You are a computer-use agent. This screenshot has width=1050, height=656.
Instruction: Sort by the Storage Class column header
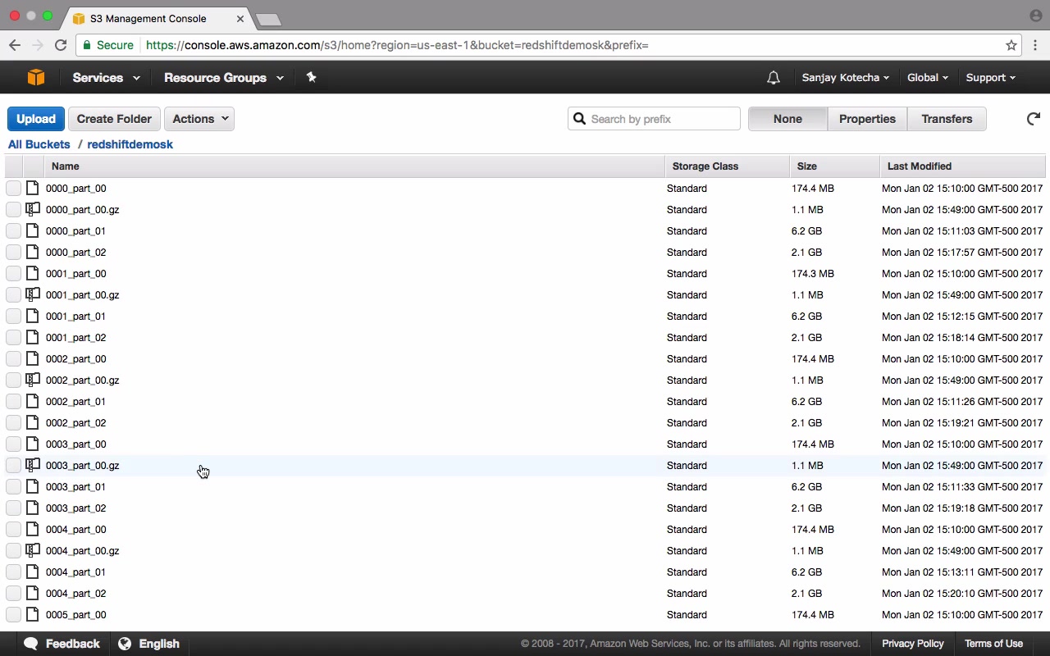point(727,166)
